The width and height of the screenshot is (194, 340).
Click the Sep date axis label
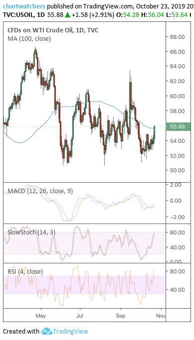[120, 316]
